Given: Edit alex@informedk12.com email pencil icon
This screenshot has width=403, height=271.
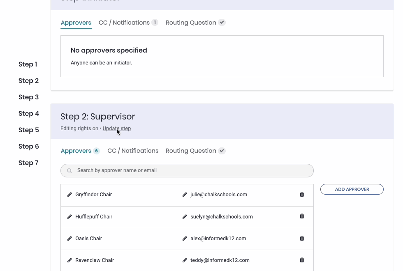Looking at the screenshot, I should pos(185,239).
